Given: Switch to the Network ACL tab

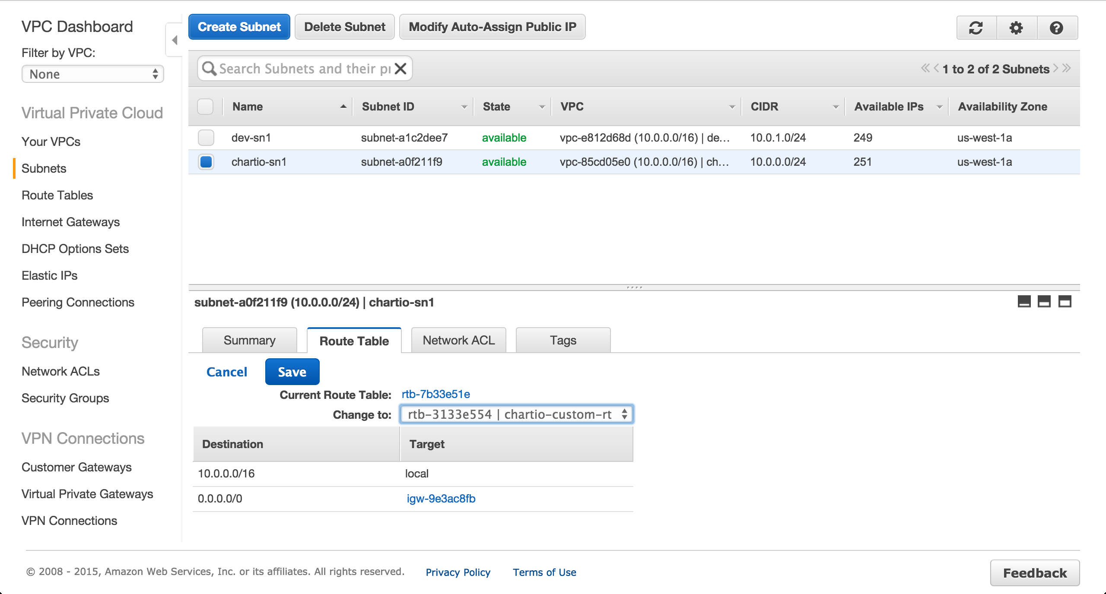Looking at the screenshot, I should point(458,341).
